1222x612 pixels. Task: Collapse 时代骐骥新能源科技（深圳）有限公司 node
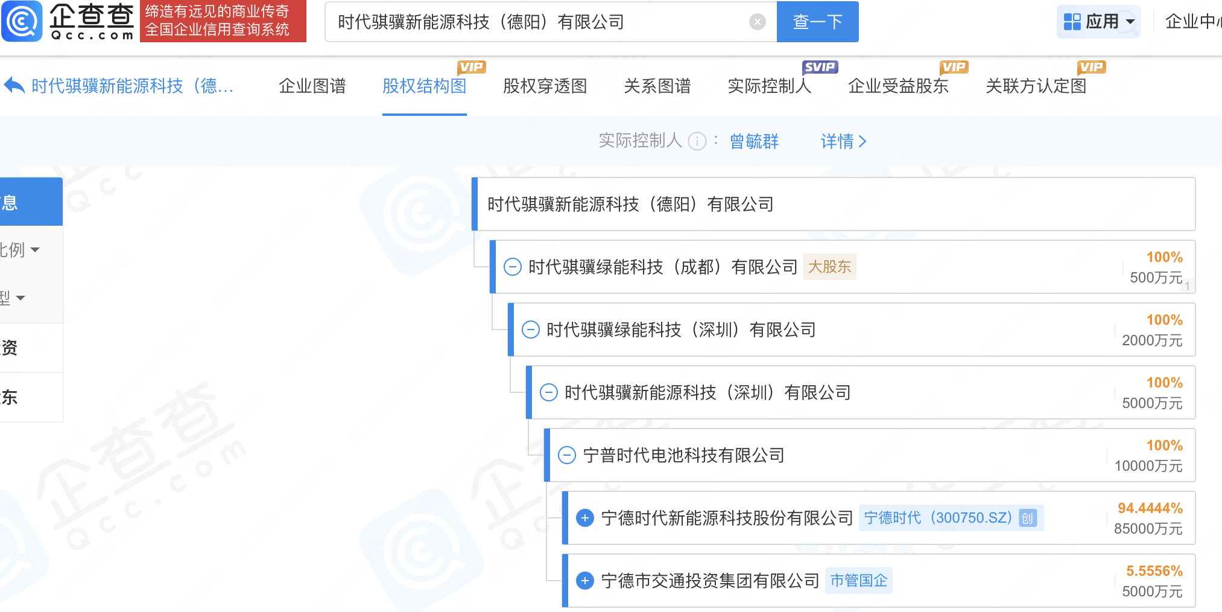click(x=548, y=392)
